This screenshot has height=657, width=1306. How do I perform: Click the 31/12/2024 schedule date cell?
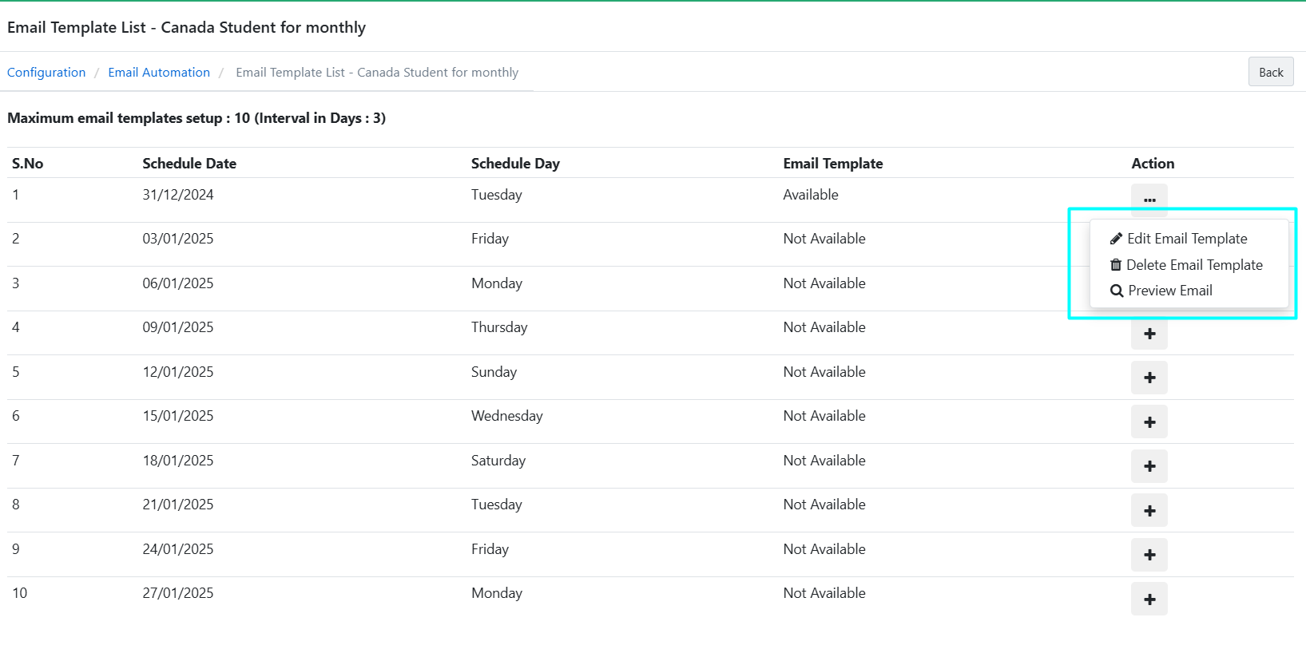point(178,195)
